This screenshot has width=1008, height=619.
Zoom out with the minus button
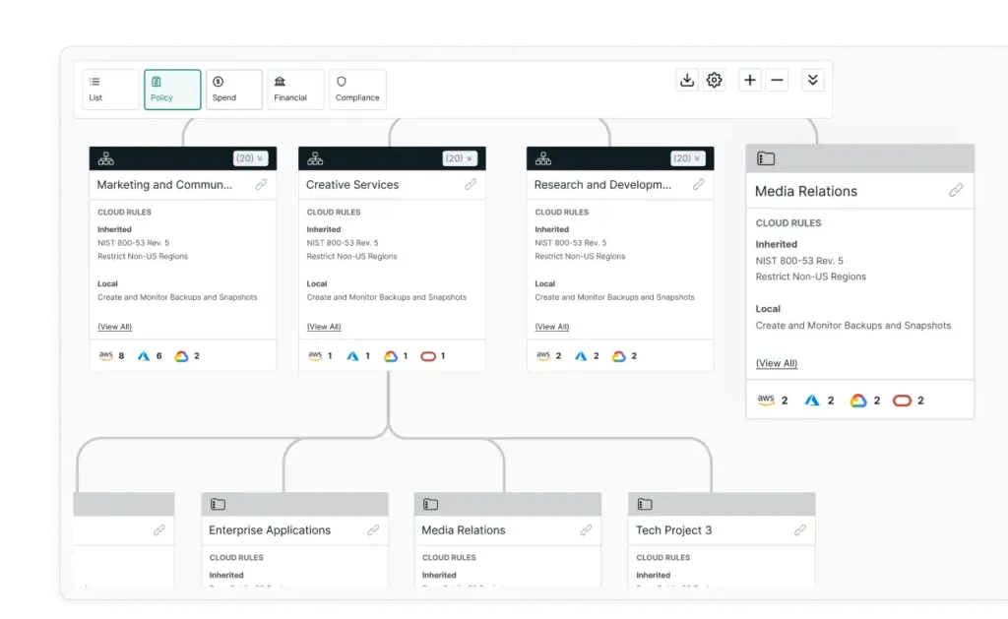tap(778, 81)
